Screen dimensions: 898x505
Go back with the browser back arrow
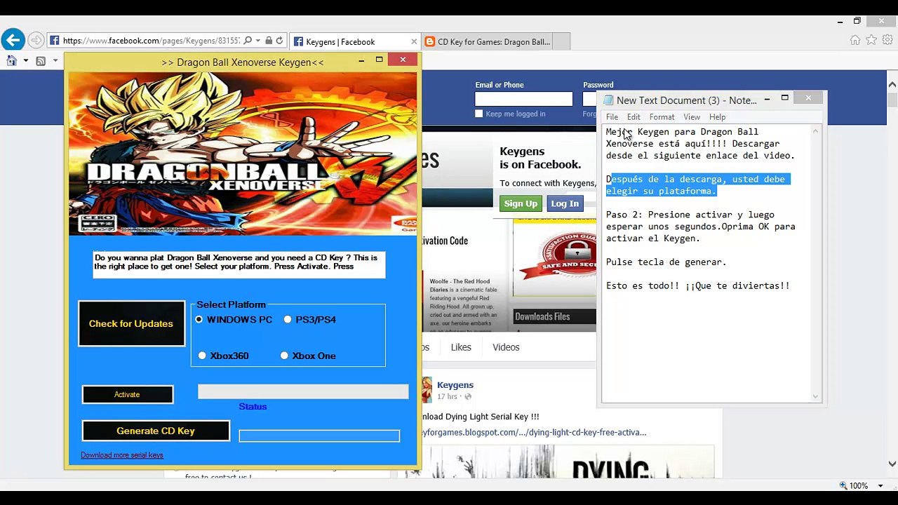pyautogui.click(x=13, y=41)
